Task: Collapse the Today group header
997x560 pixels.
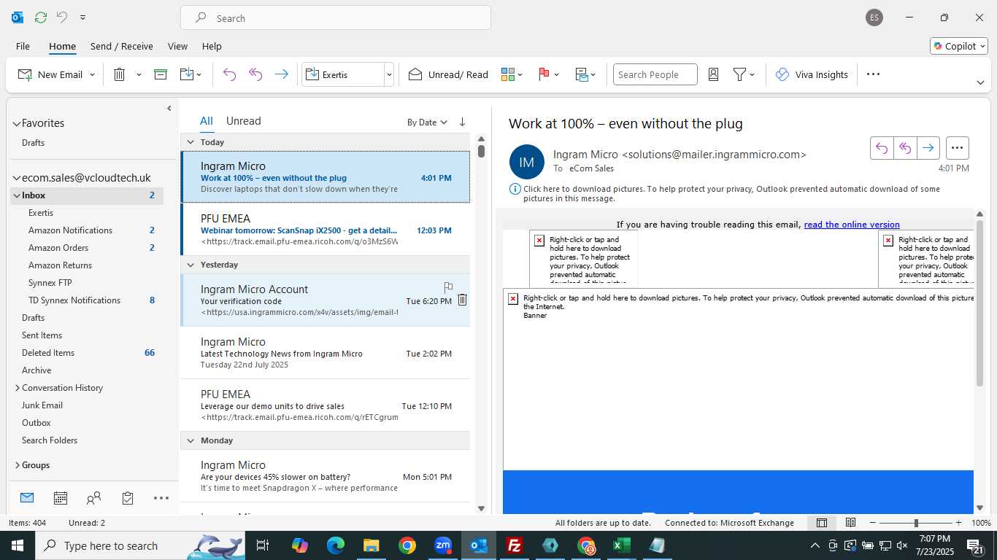Action: coord(190,142)
